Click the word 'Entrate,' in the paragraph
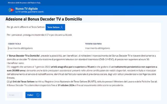The height and width of the screenshot is (104, 167). [x=11, y=78]
